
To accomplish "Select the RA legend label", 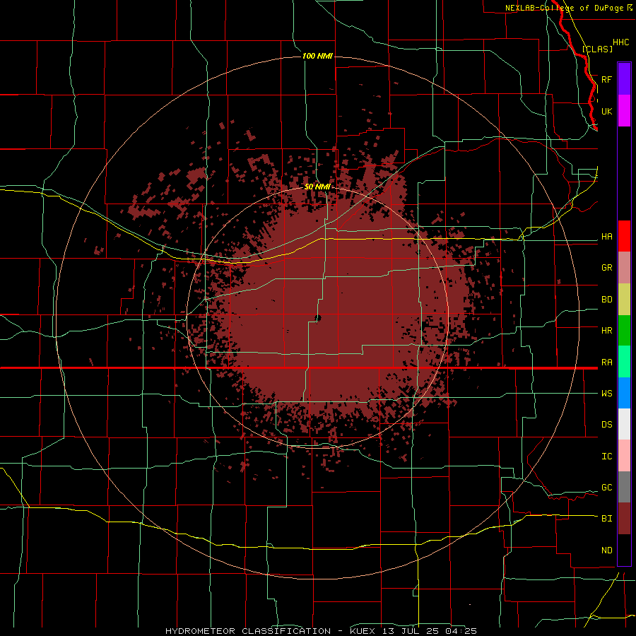I will click(606, 362).
